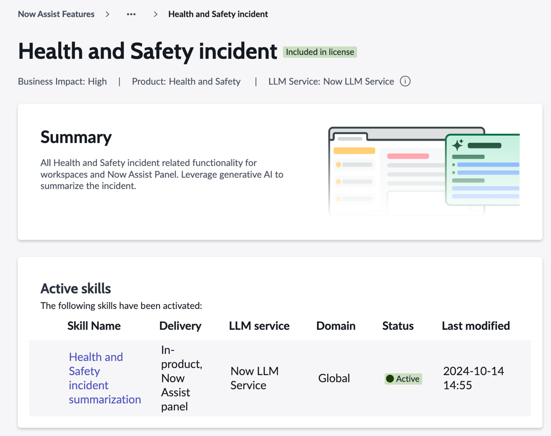Select the Status column header

point(398,326)
